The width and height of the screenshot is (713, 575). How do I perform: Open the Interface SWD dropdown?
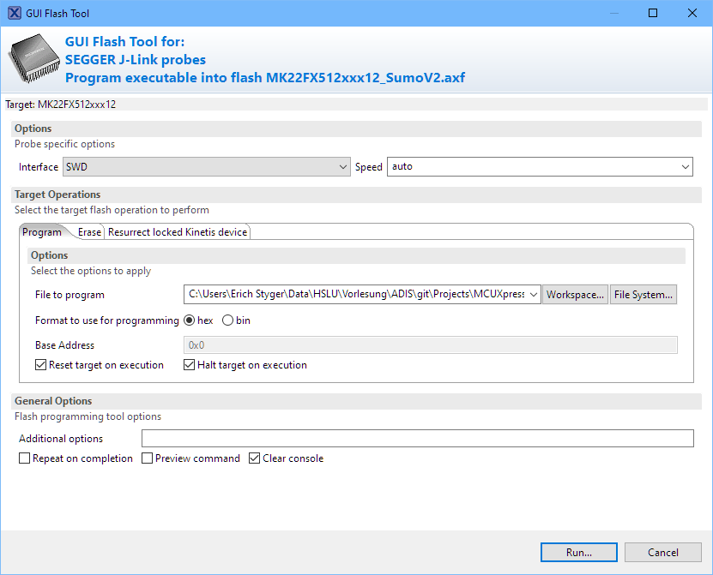click(206, 167)
